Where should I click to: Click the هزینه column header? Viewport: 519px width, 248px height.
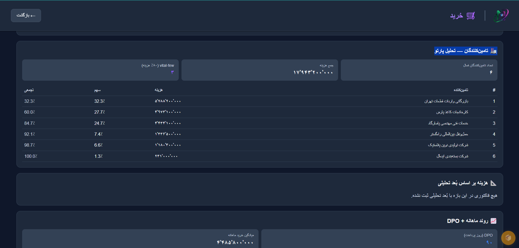(159, 90)
